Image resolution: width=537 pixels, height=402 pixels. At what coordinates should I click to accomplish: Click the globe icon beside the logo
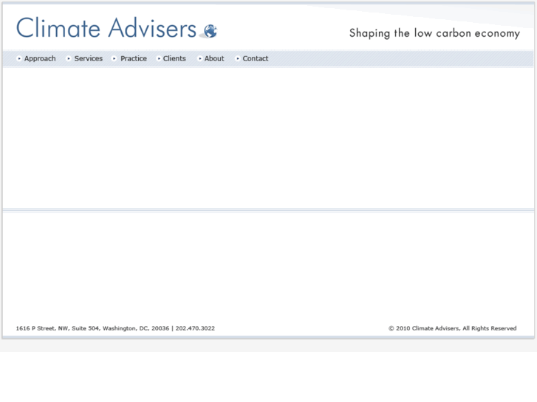click(209, 31)
